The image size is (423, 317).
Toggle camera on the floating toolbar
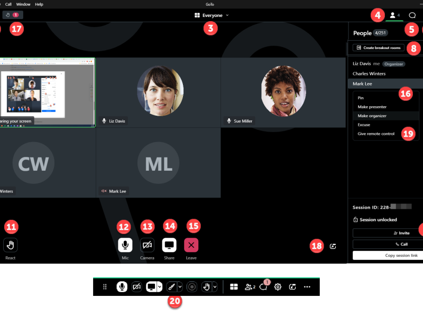(x=137, y=287)
